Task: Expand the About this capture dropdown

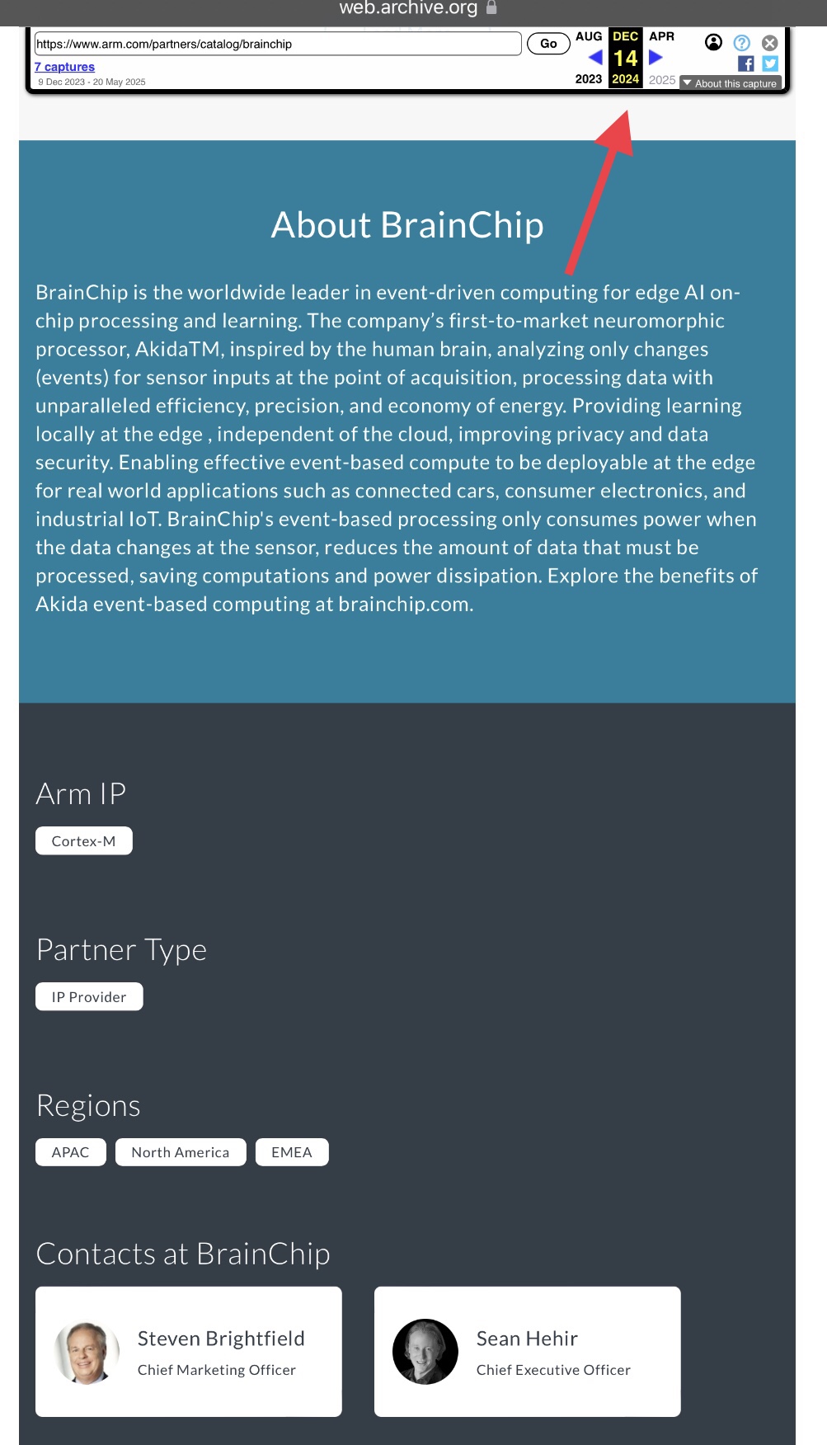Action: pyautogui.click(x=731, y=83)
